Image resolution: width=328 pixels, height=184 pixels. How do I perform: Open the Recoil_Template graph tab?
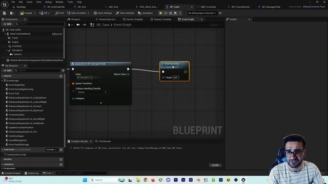pyautogui.click(x=134, y=19)
